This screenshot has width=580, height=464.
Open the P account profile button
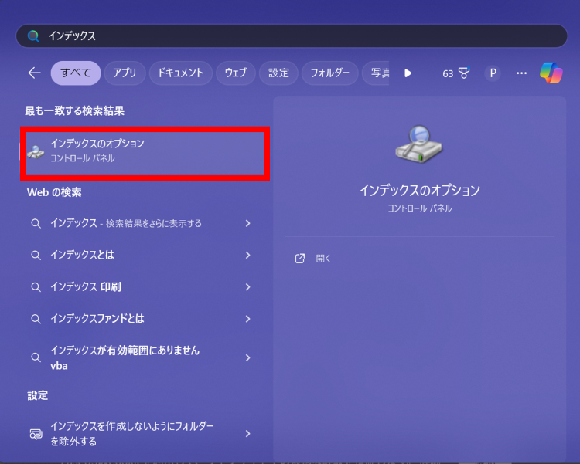(x=493, y=73)
